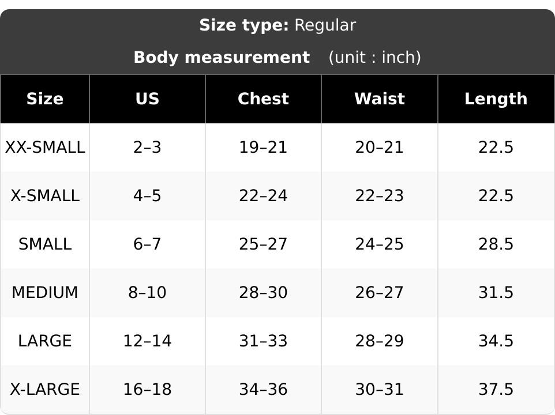Select the X-SMALL size row label
Image resolution: width=555 pixels, height=415 pixels.
point(45,195)
